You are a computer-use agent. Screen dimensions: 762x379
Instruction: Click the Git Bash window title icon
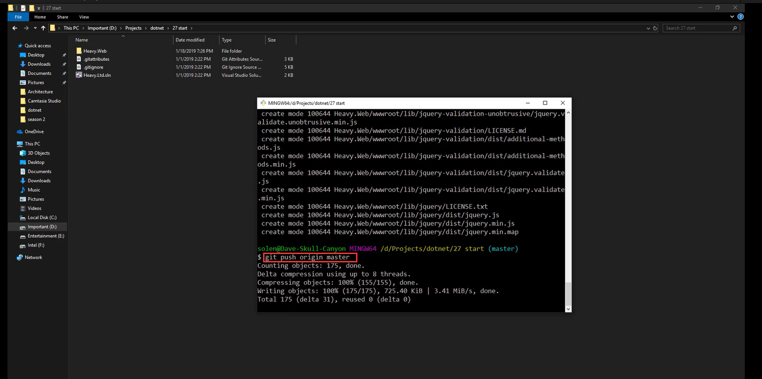(263, 103)
